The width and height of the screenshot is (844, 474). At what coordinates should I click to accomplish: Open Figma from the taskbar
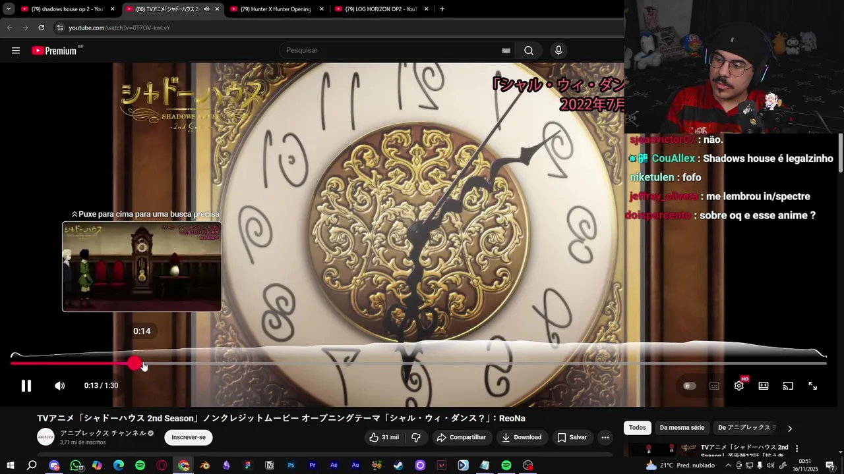[x=248, y=465]
